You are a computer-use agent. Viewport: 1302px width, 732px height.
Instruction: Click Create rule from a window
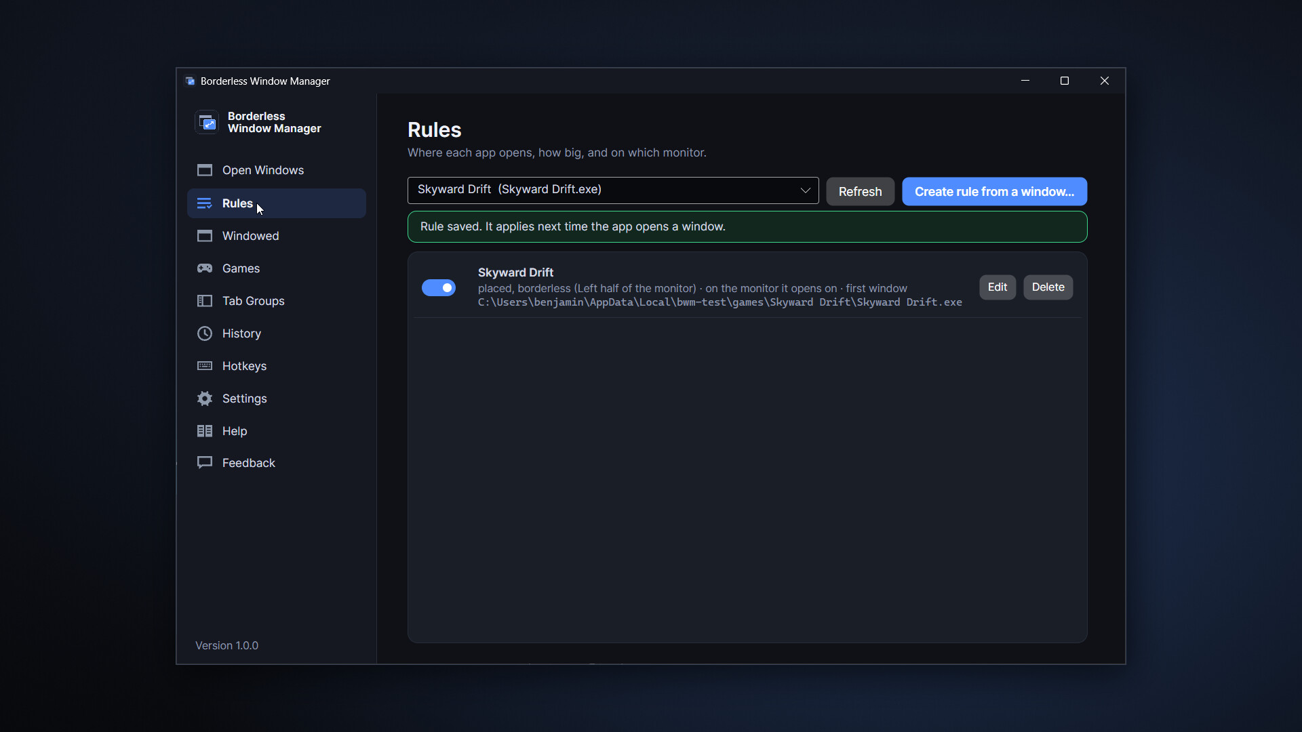(994, 192)
